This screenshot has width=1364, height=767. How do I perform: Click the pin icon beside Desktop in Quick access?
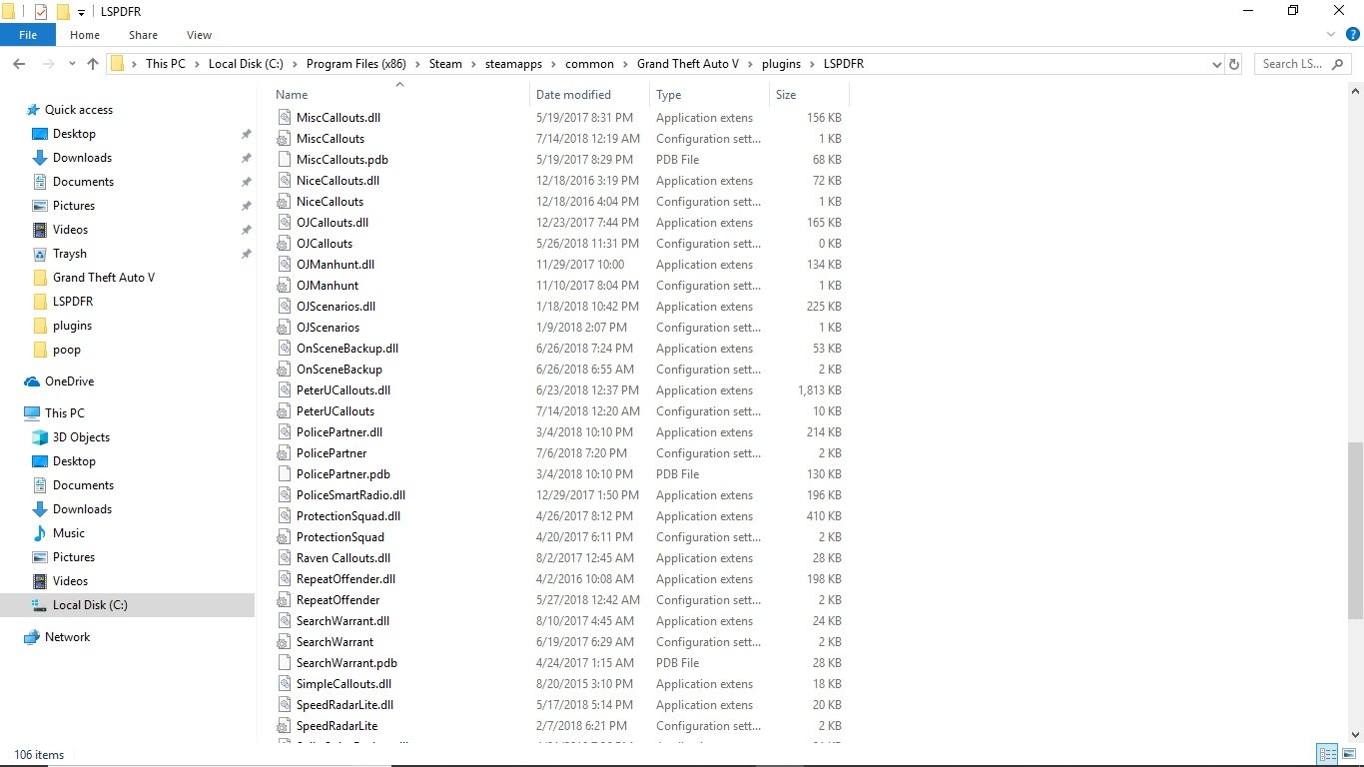tap(246, 134)
